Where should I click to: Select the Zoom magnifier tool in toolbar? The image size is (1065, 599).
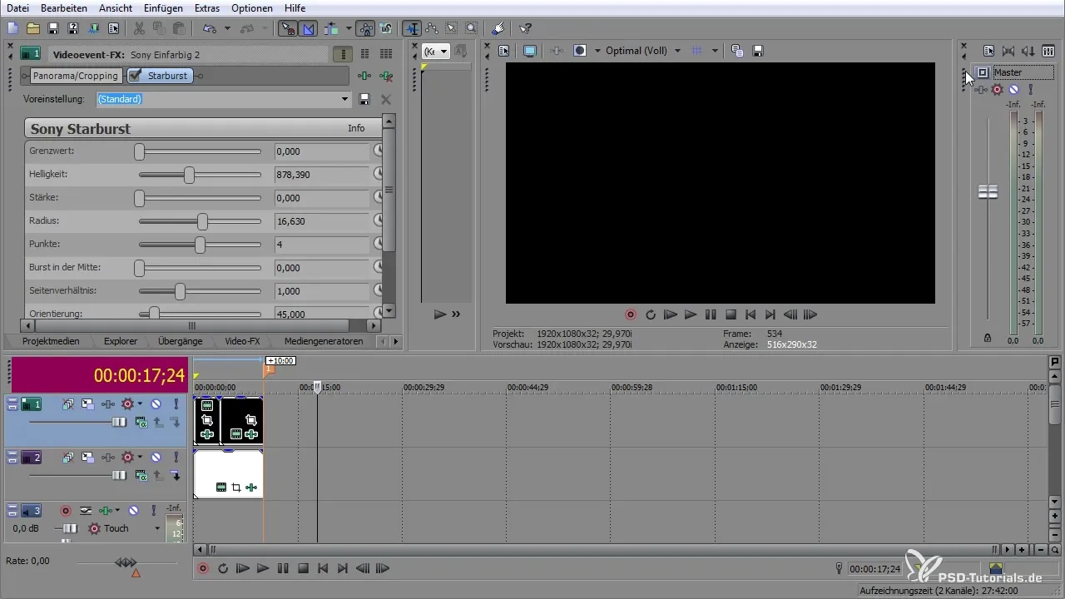472,28
